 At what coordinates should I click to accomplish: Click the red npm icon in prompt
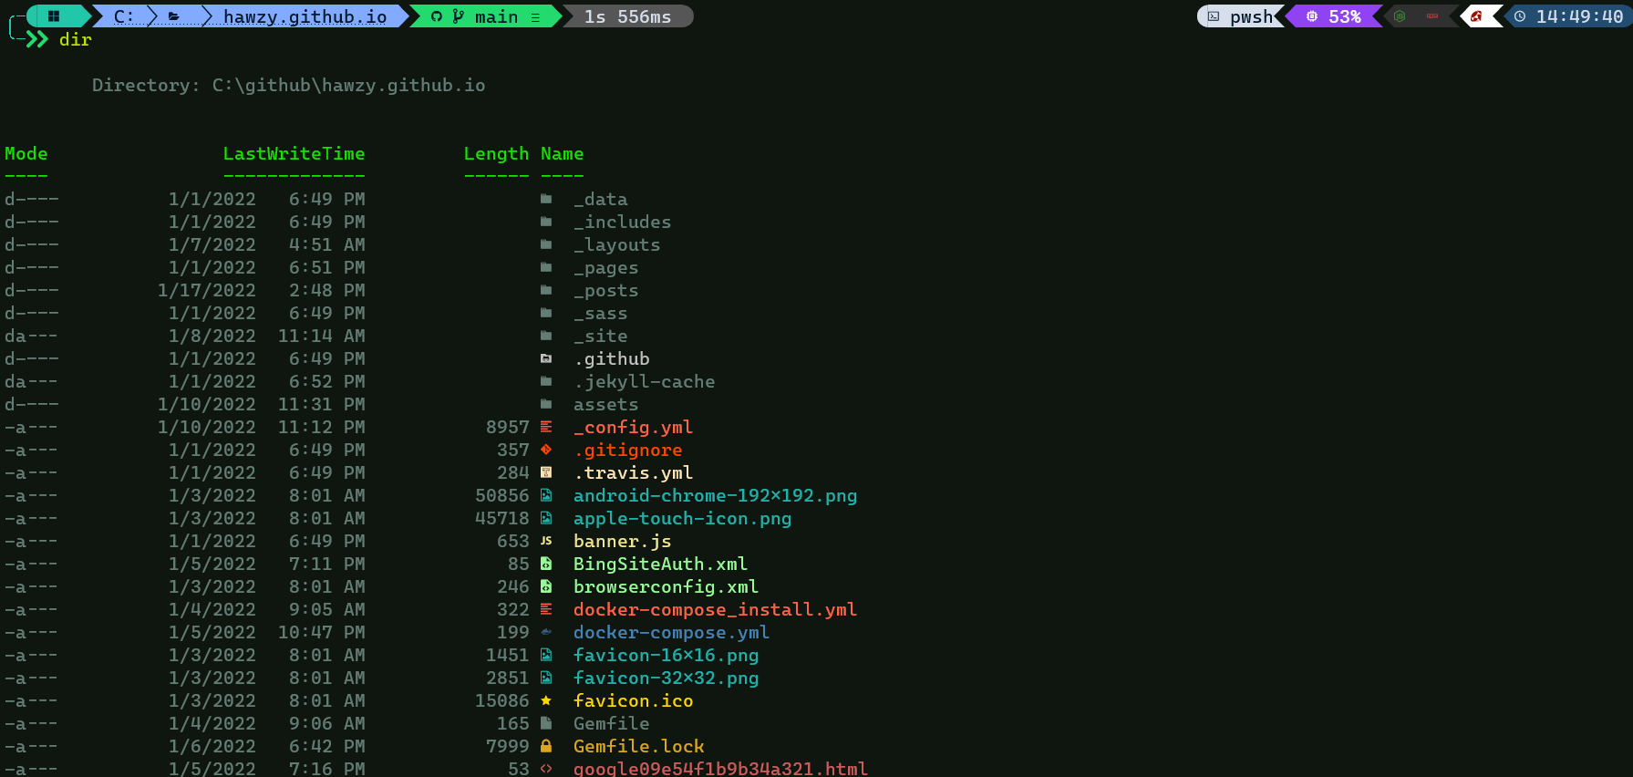click(x=1432, y=16)
